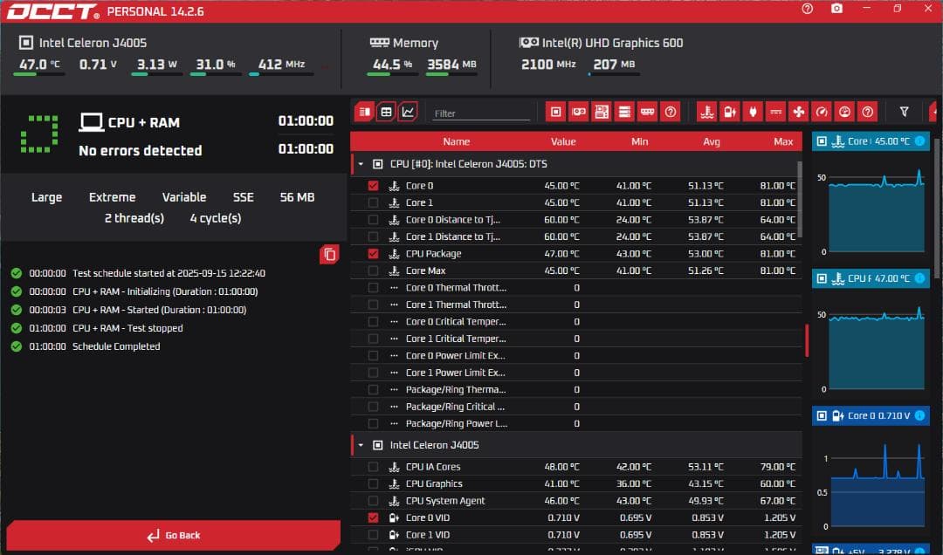The image size is (943, 555).
Task: Switch to the table view tab
Action: (385, 112)
